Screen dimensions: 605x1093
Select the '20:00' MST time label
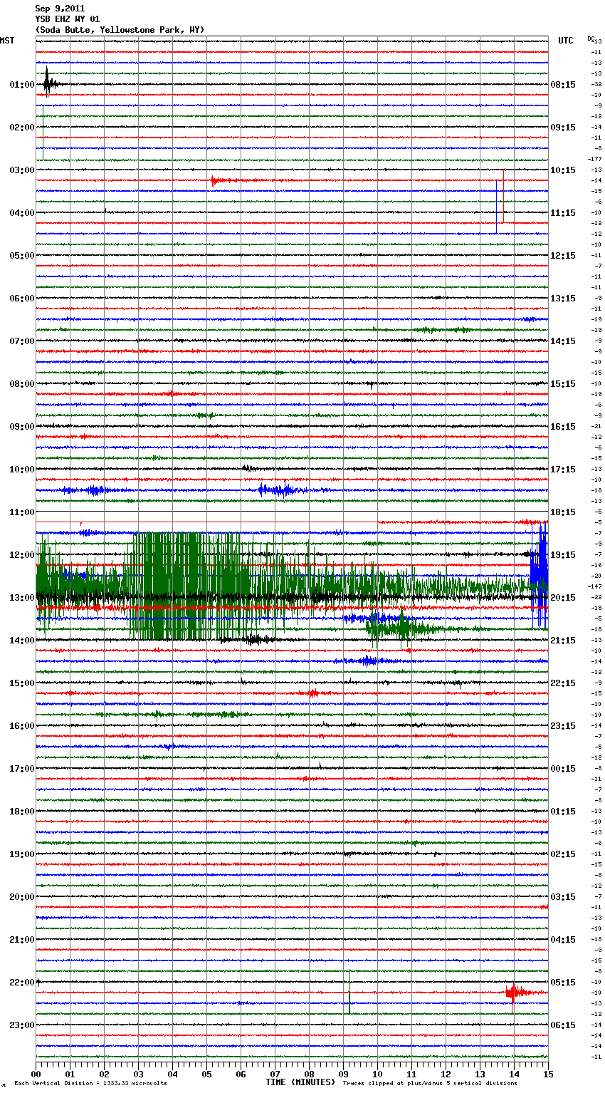tap(22, 897)
